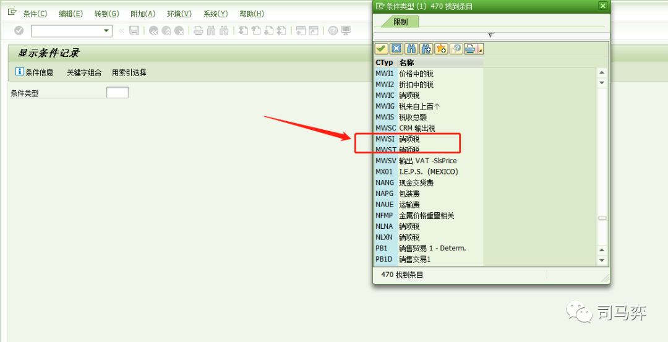Image resolution: width=668 pixels, height=342 pixels.
Task: Select the MX01 I.E.P.S. (MEXICO) row
Action: 429,172
